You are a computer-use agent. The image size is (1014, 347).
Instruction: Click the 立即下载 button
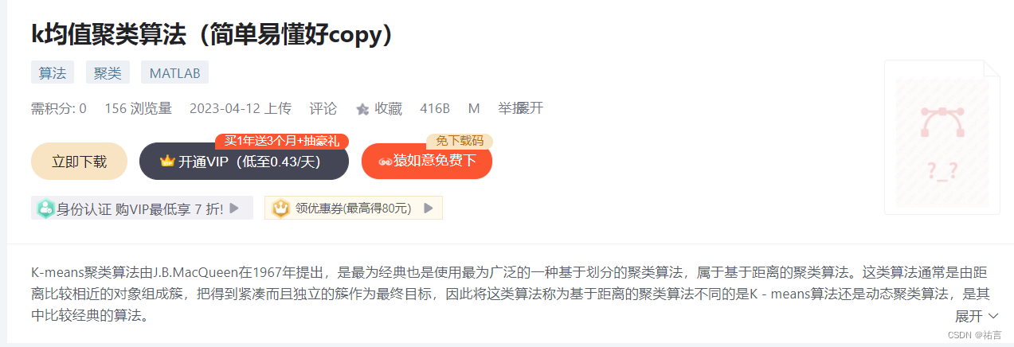point(79,162)
